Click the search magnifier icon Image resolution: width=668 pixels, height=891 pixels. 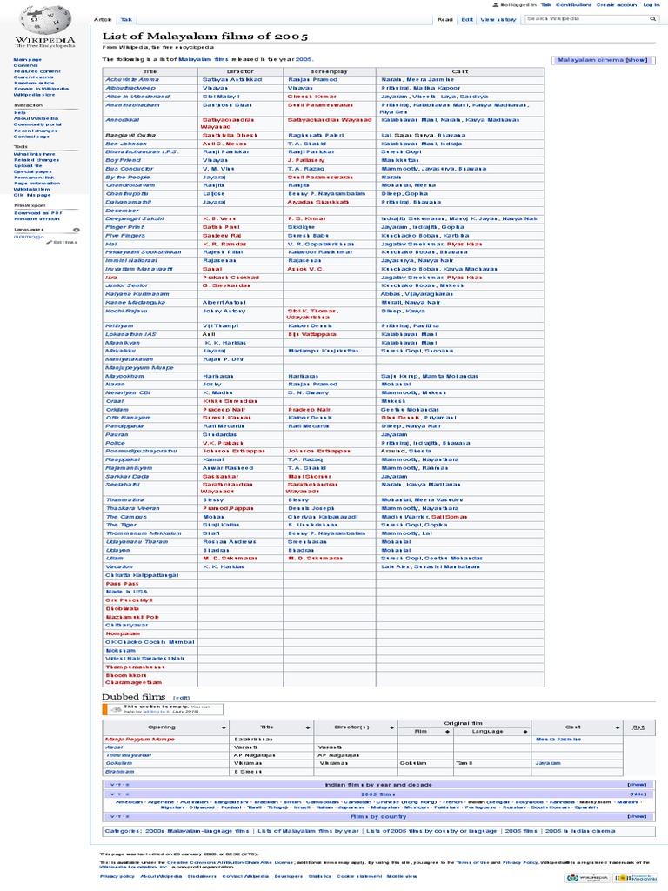652,19
